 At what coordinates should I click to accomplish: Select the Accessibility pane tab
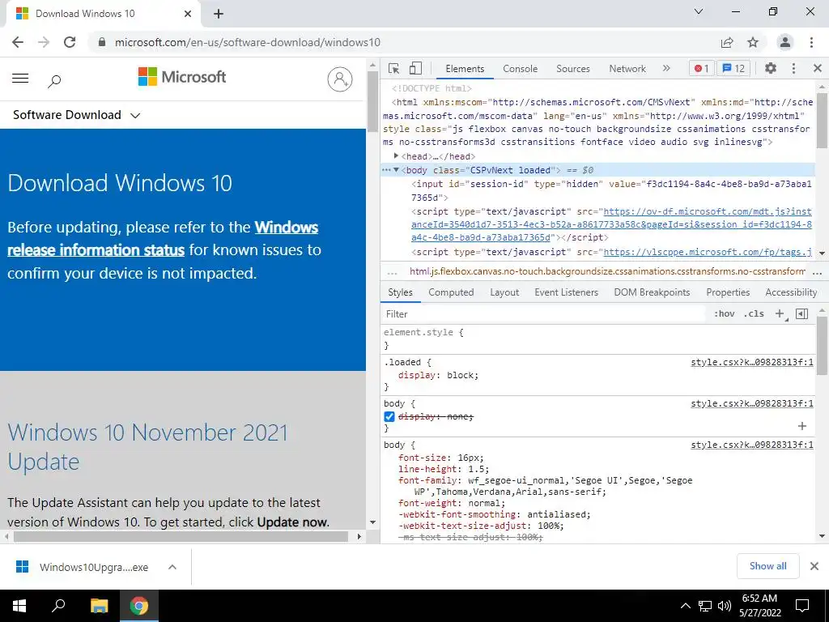click(x=791, y=292)
